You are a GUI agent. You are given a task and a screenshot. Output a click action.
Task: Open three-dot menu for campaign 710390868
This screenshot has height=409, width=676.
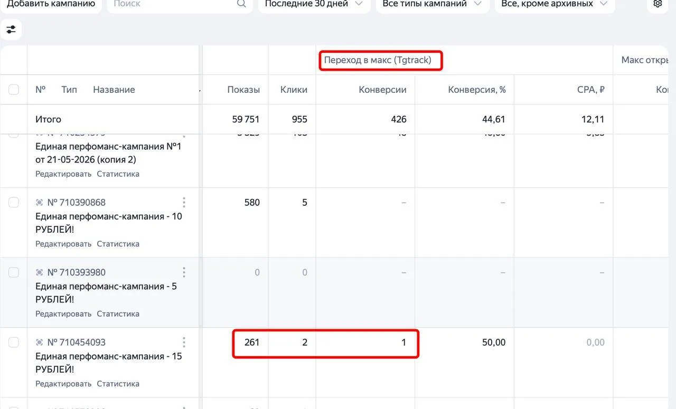coord(184,202)
